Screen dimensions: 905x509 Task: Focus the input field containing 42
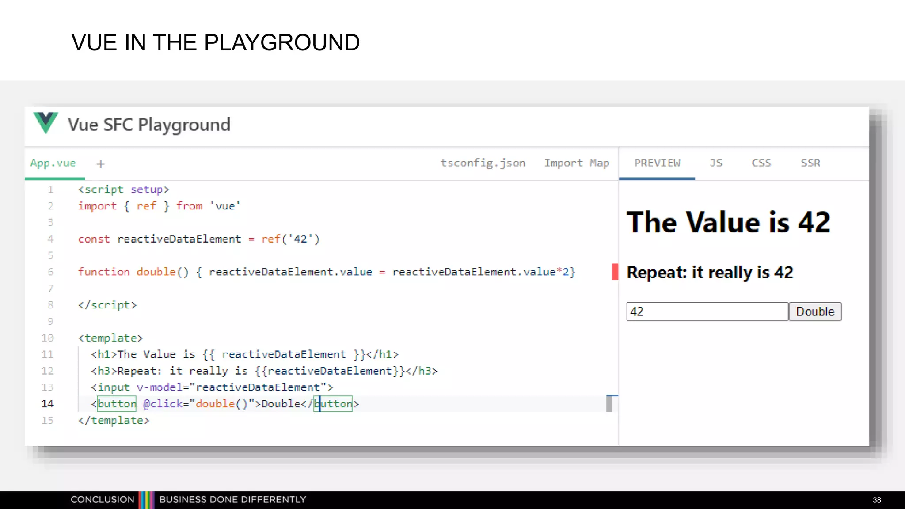point(707,311)
